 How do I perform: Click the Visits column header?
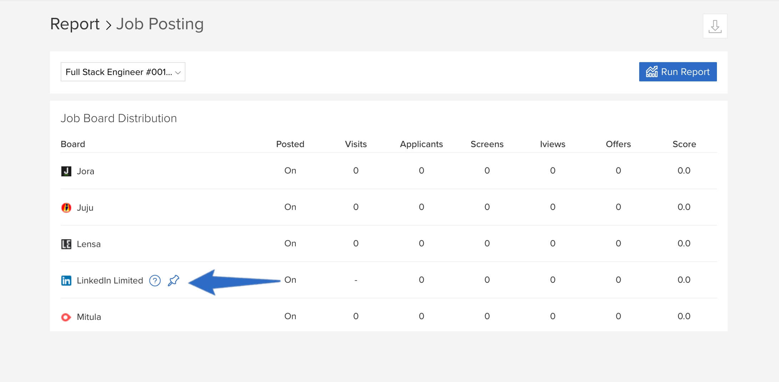coord(356,144)
